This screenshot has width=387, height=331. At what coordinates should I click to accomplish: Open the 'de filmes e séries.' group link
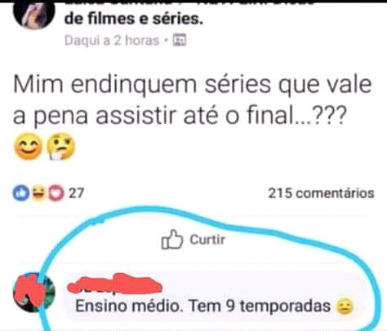point(134,19)
